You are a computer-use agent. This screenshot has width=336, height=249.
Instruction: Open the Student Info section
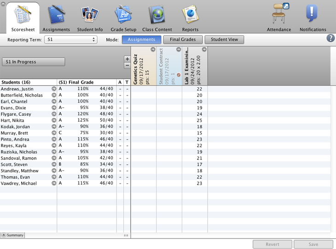pos(90,18)
